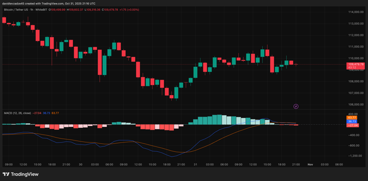Click the high value H109,602.37
The height and width of the screenshot is (181, 368).
pyautogui.click(x=75, y=10)
